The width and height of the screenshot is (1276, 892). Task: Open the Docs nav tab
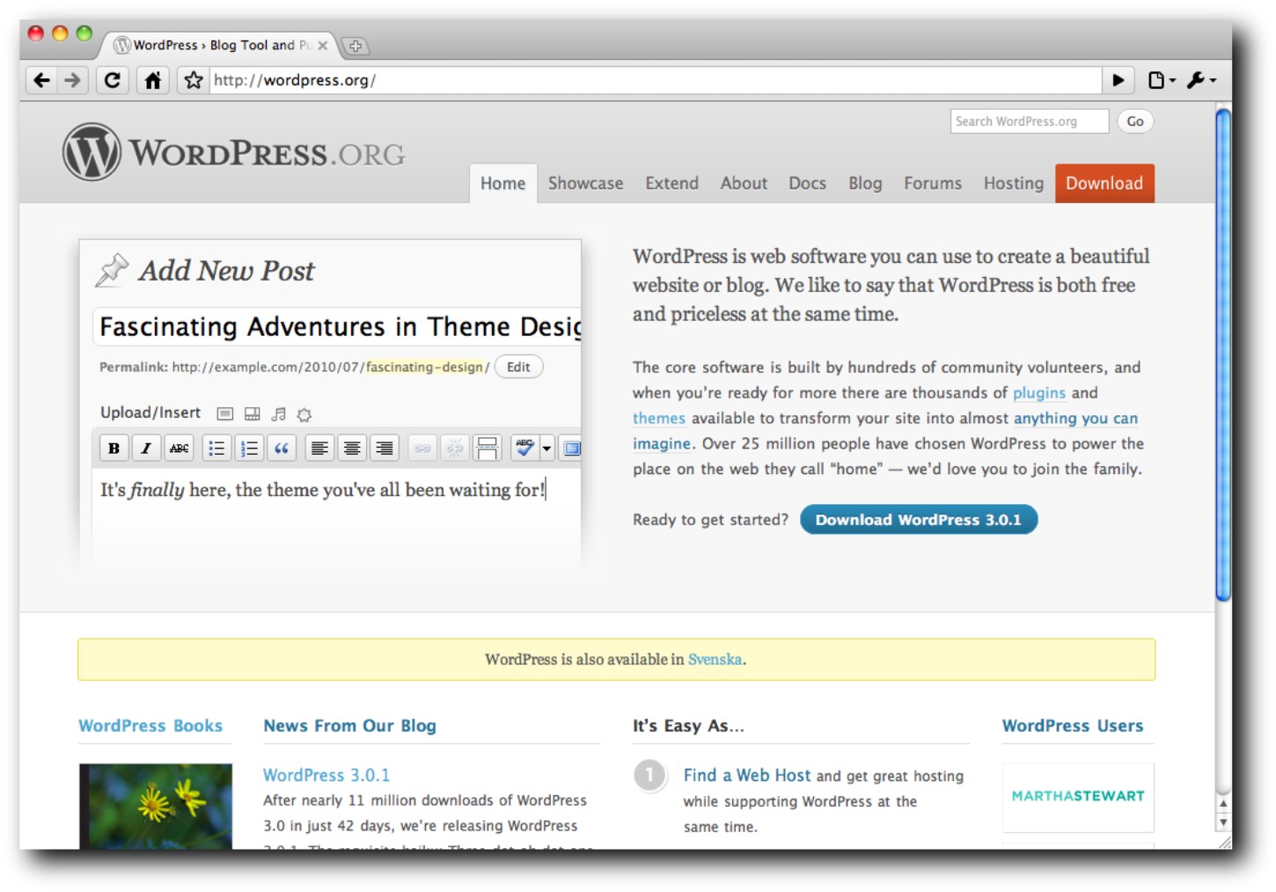(807, 183)
